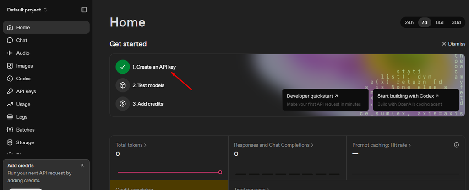Click the green completed checkmark icon

click(123, 67)
